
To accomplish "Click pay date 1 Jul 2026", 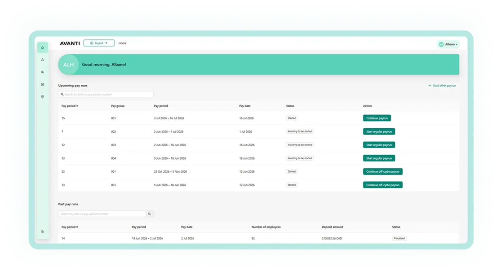I will pyautogui.click(x=246, y=132).
